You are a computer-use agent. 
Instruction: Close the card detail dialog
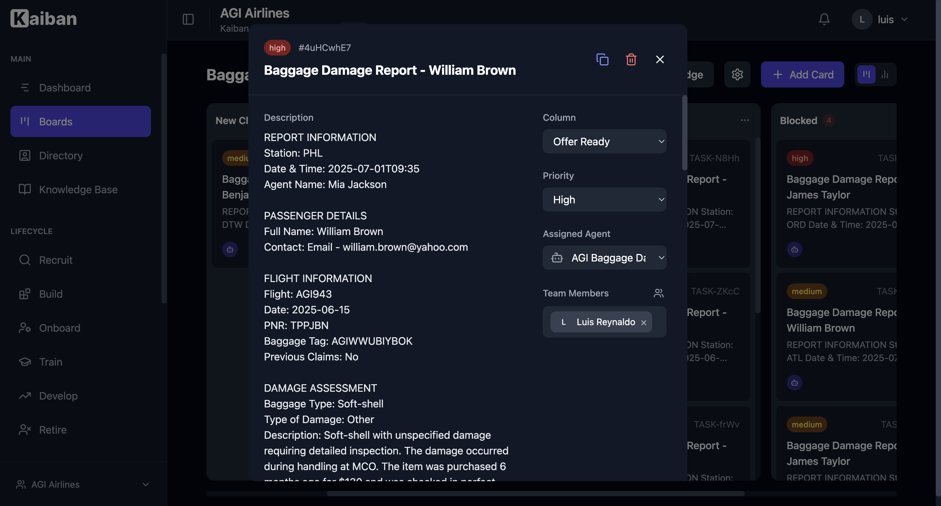(660, 59)
